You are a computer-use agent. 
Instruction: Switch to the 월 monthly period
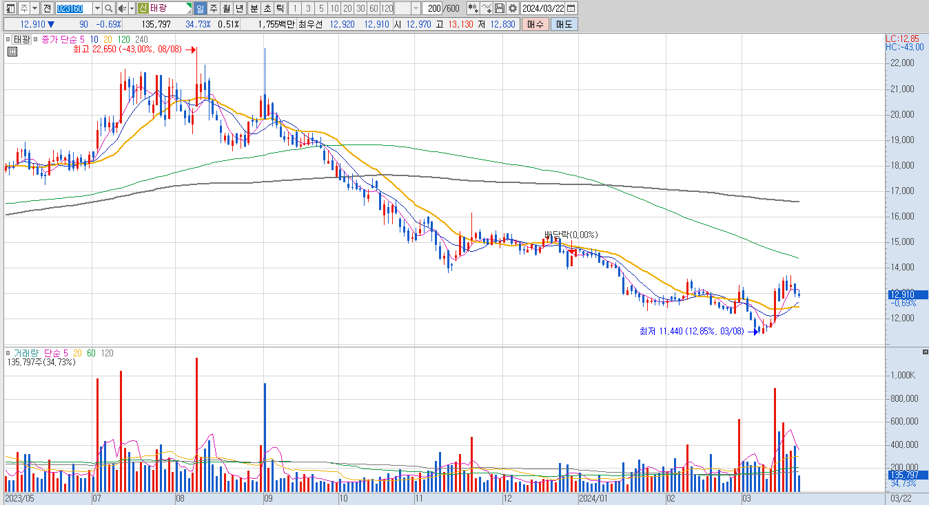(226, 8)
